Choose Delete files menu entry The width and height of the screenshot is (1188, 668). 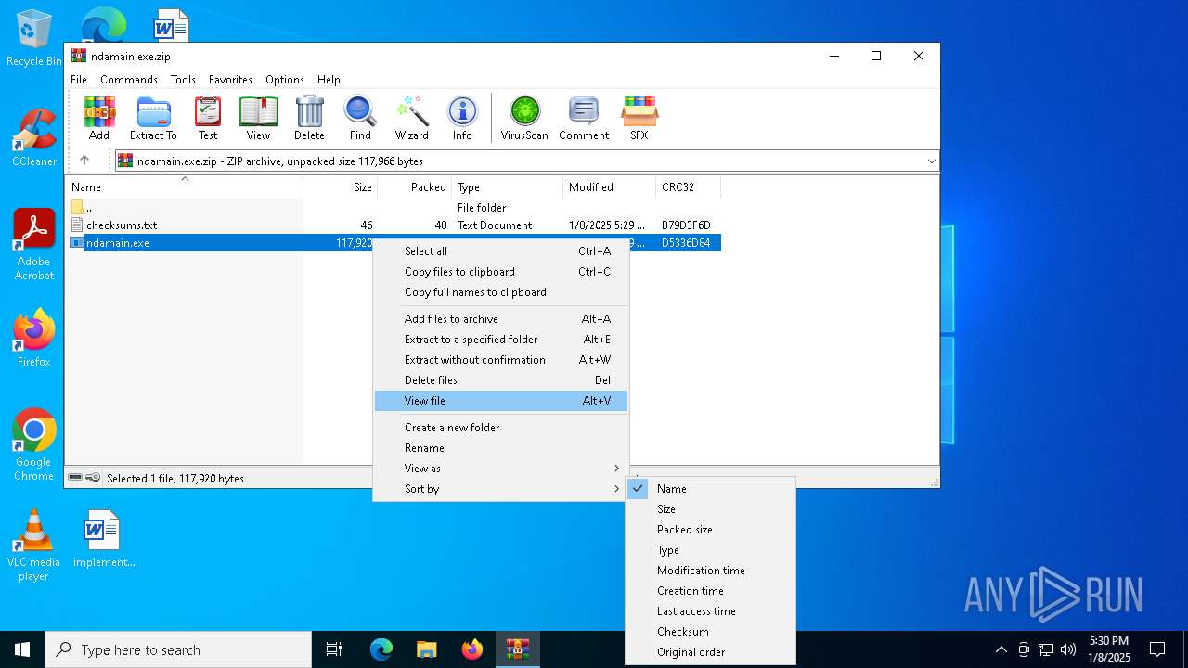(501, 380)
